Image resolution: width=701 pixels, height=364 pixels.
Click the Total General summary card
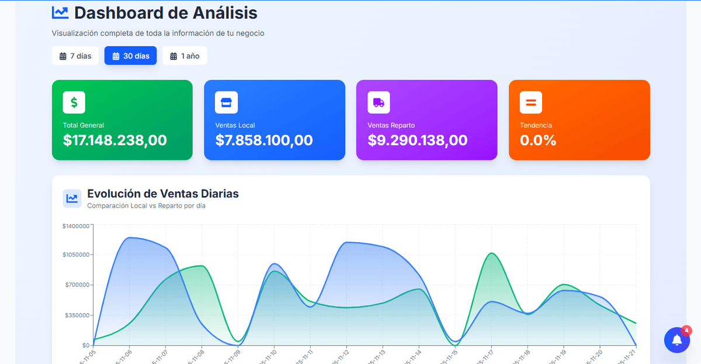(122, 120)
